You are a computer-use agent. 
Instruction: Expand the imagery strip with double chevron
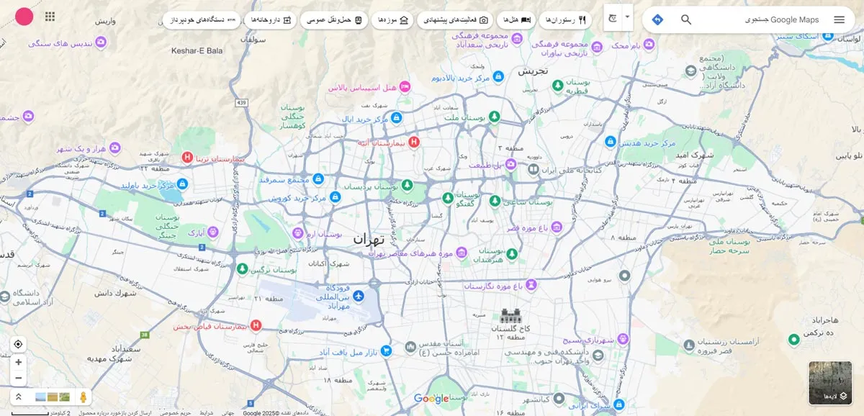[x=18, y=397]
